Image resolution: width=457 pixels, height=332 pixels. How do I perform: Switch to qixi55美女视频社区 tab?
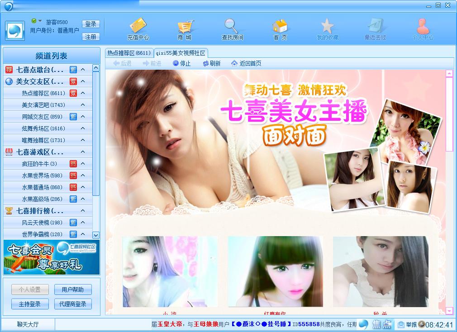181,53
